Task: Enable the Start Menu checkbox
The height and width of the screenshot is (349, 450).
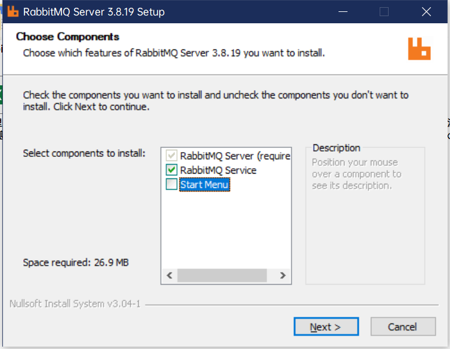Action: [172, 185]
